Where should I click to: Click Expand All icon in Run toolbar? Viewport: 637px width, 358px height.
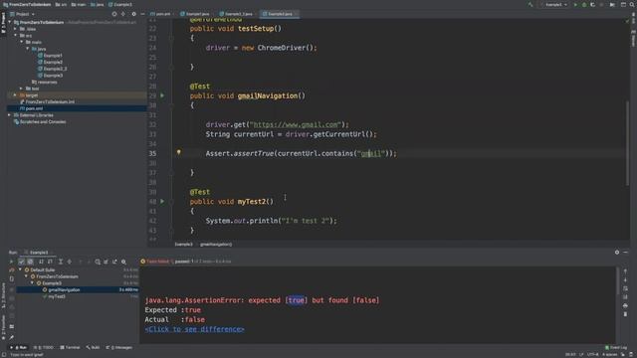[60, 262]
